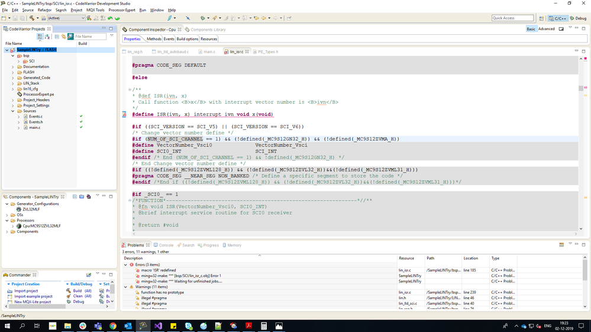This screenshot has height=332, width=591.
Task: Switch to the Debug perspective button
Action: (578, 18)
